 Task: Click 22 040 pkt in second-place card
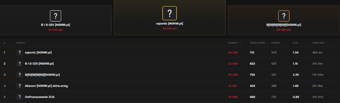tap(56, 29)
